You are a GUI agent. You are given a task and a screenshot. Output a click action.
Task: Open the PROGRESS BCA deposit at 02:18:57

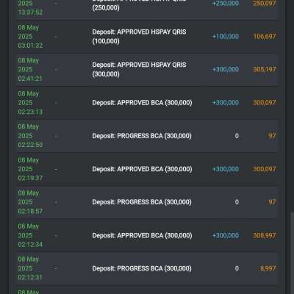coord(142,202)
